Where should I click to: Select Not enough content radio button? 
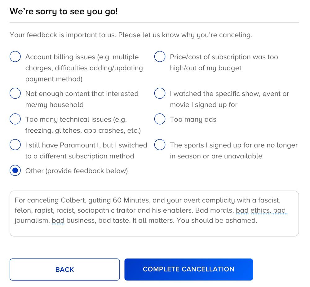(x=15, y=94)
